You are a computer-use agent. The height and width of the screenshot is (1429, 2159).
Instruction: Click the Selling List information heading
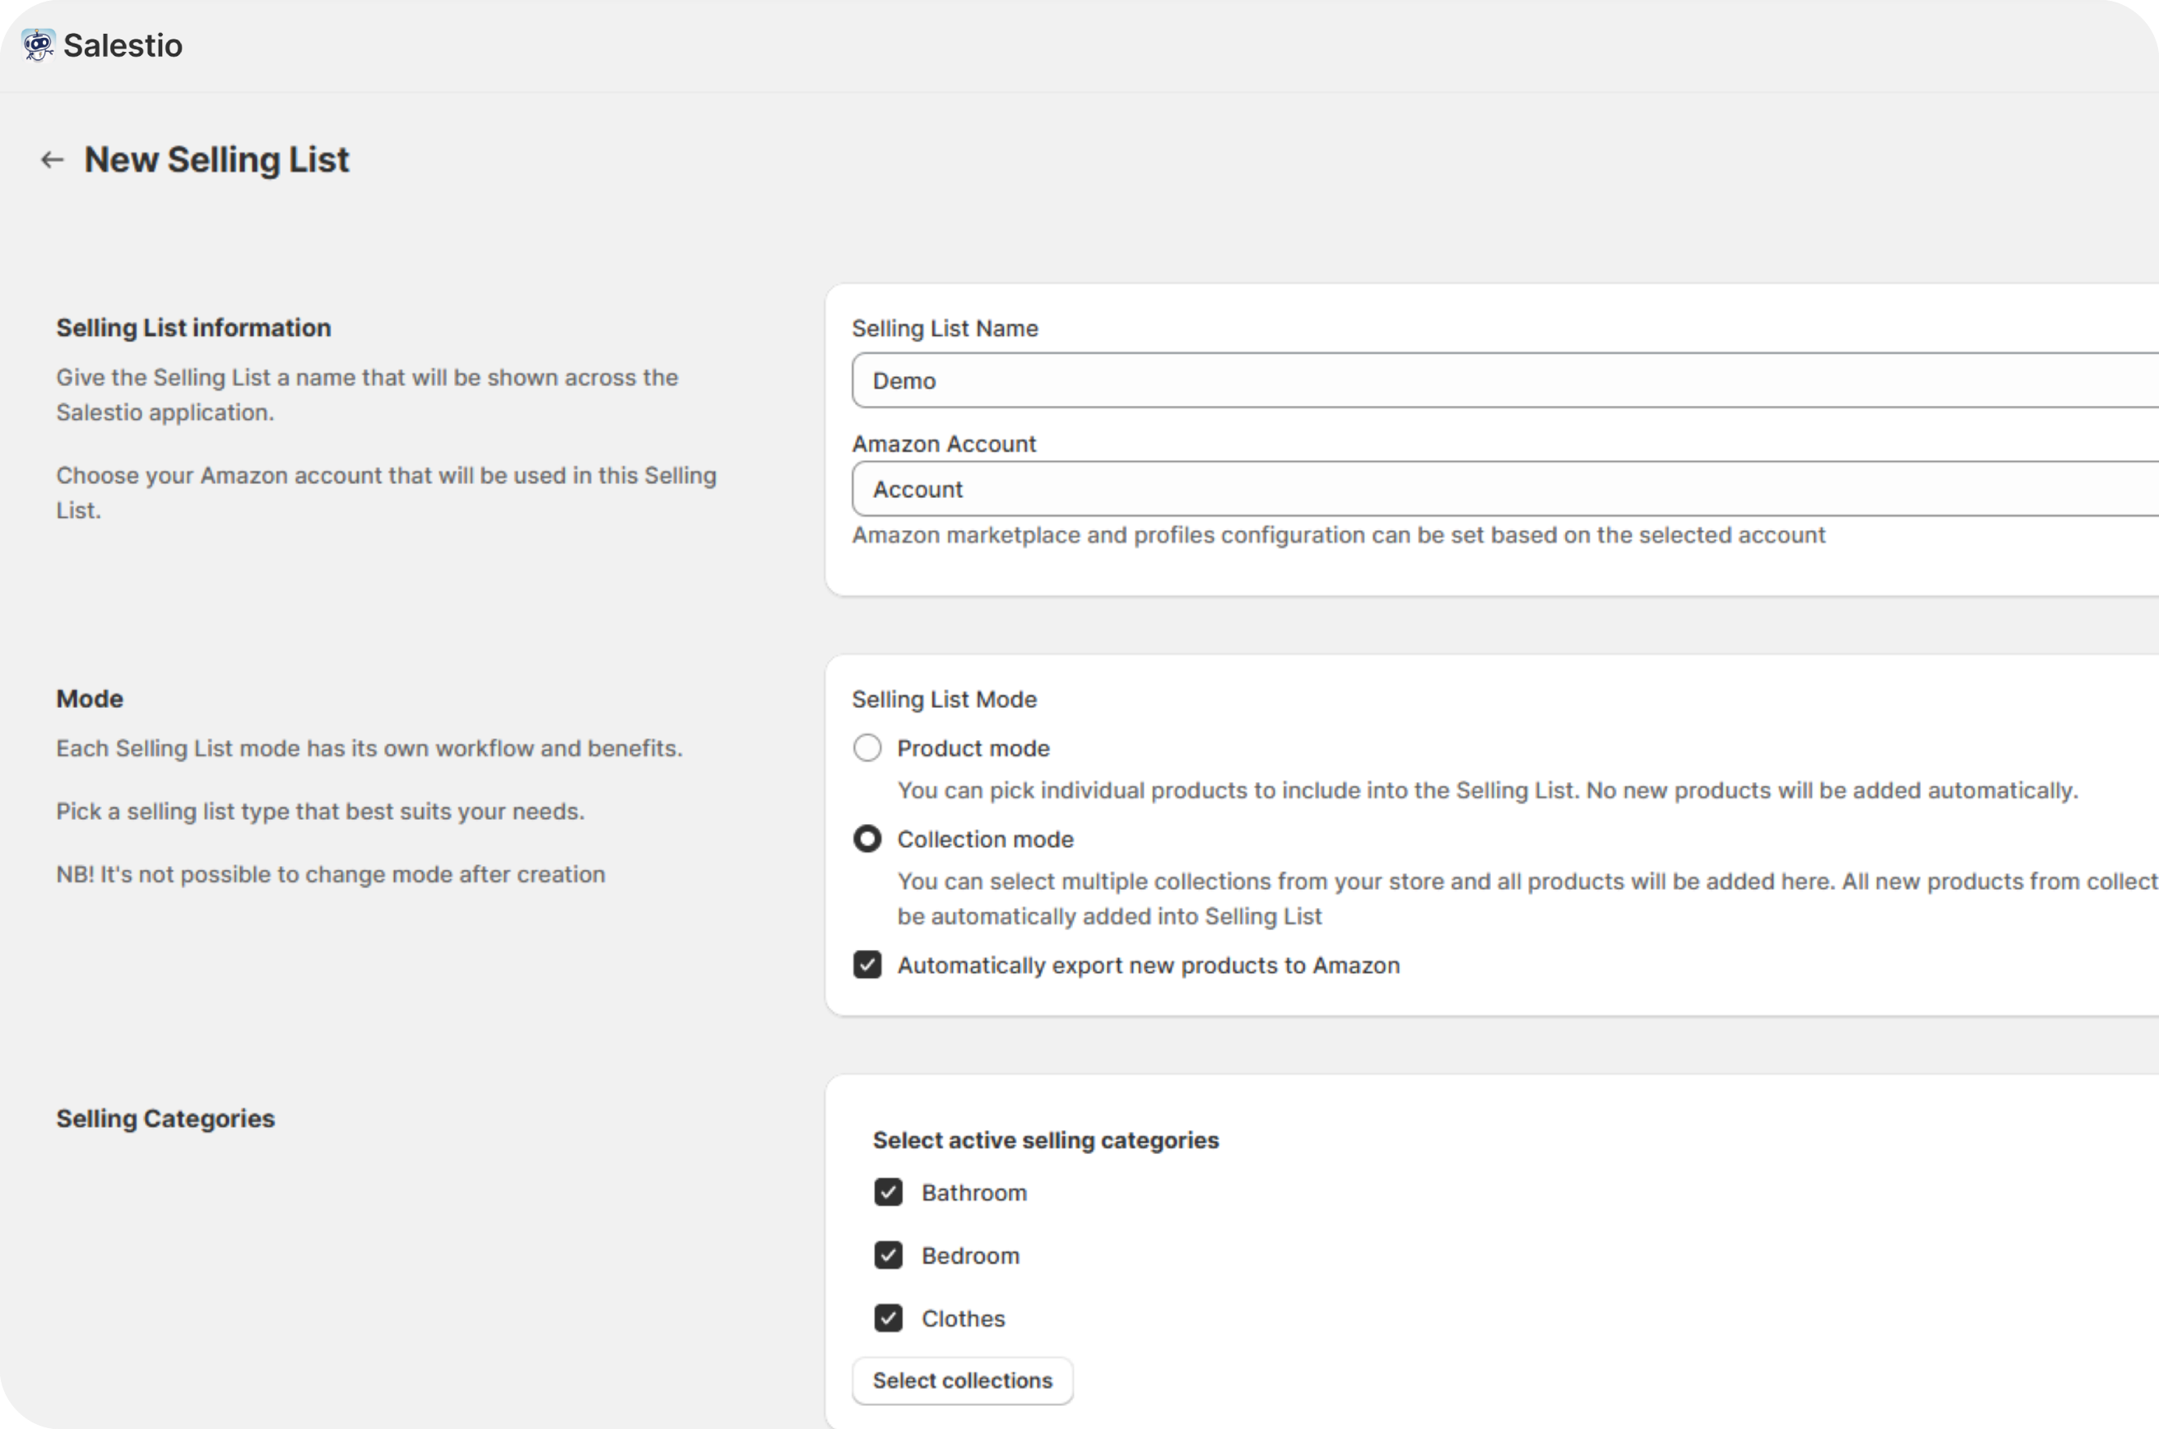point(193,328)
